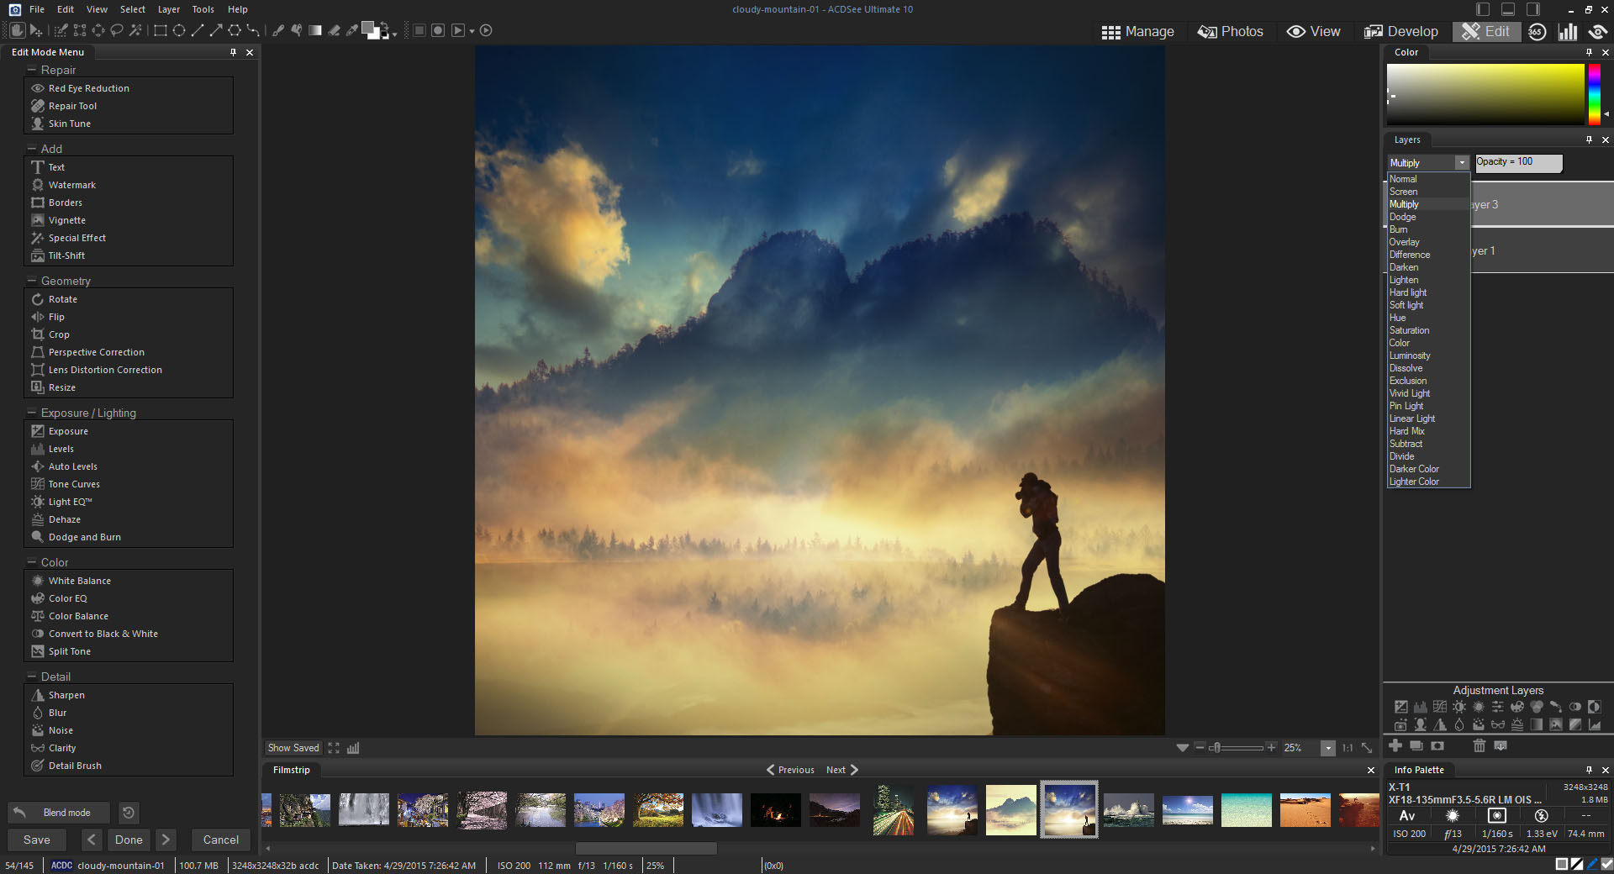Select the Lasso selection tool

117,31
